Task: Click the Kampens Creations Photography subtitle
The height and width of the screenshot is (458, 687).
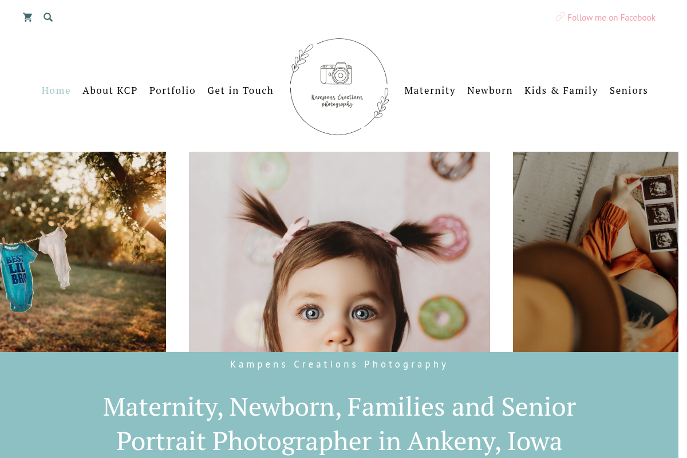Action: point(339,364)
